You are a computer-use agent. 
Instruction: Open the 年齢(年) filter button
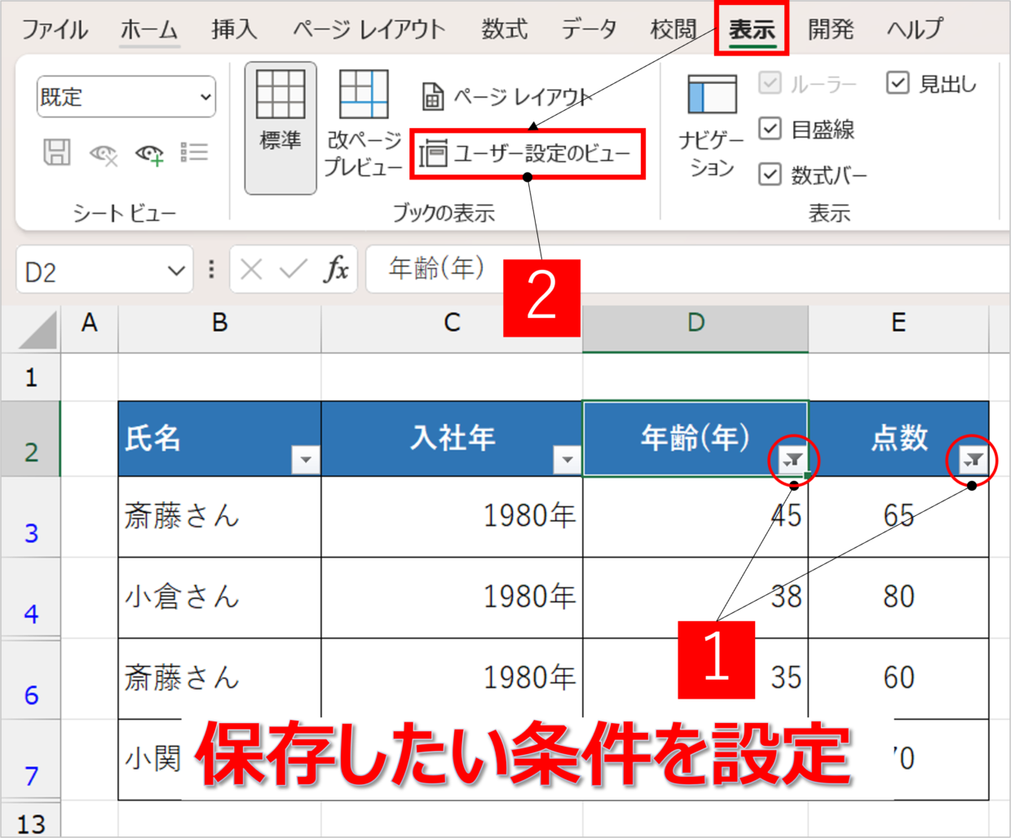pos(792,460)
